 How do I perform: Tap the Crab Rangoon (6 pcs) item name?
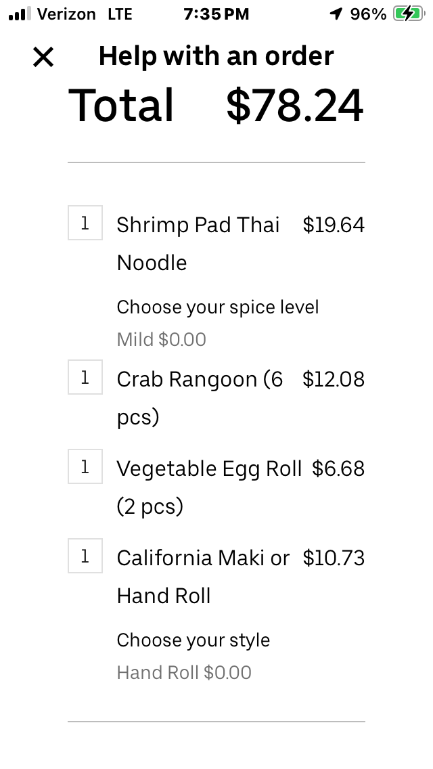(x=200, y=398)
